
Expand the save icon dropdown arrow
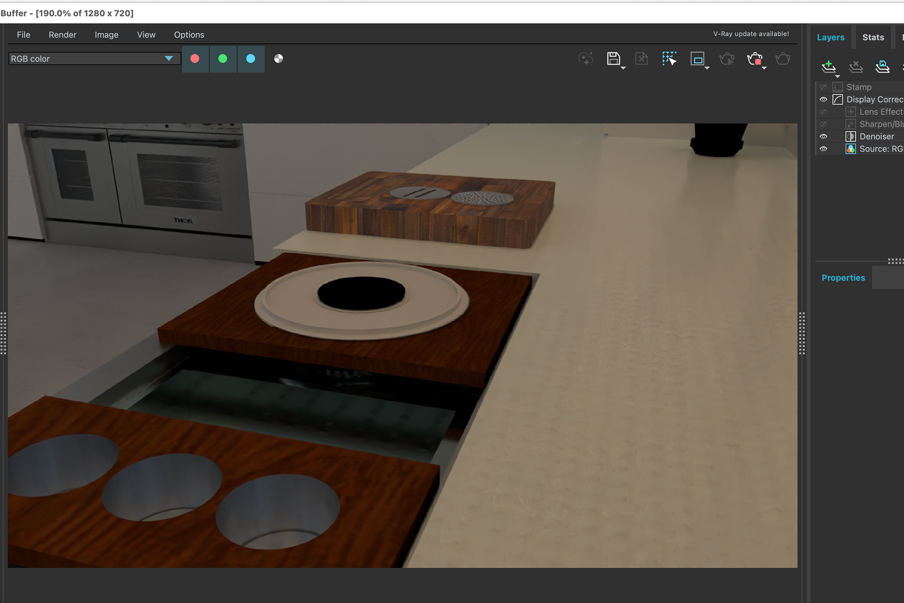coord(623,68)
